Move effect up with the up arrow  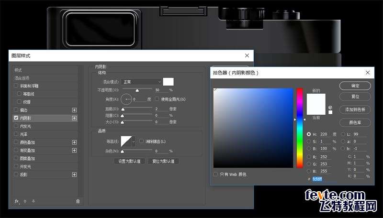(x=25, y=201)
